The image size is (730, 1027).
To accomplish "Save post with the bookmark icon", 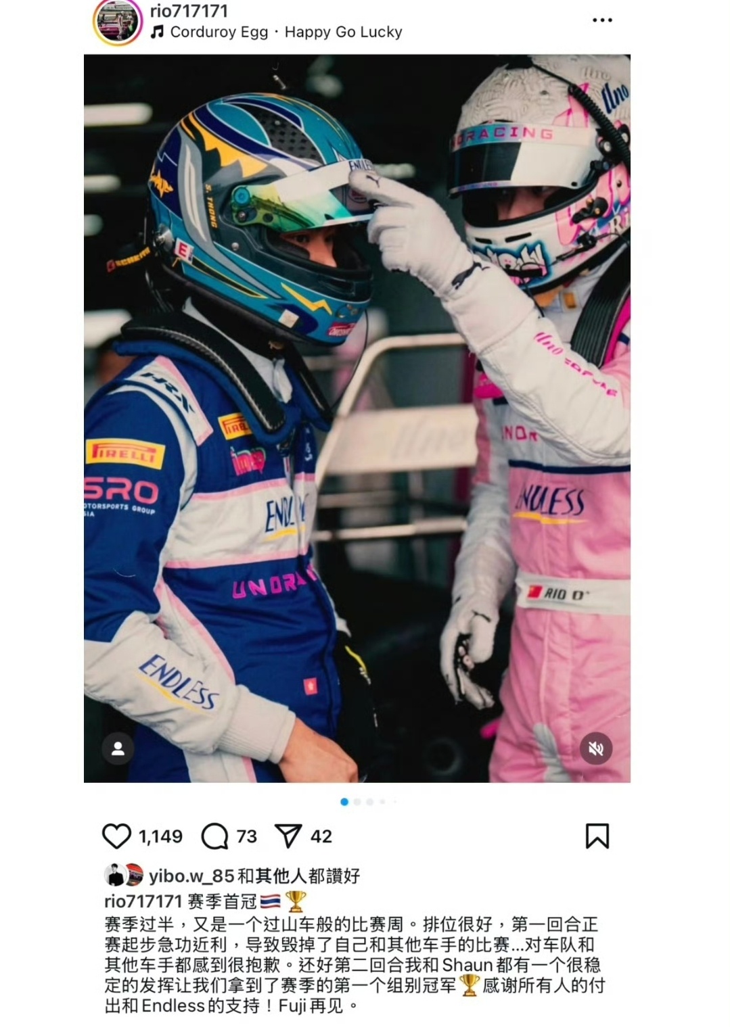I will pos(597,836).
